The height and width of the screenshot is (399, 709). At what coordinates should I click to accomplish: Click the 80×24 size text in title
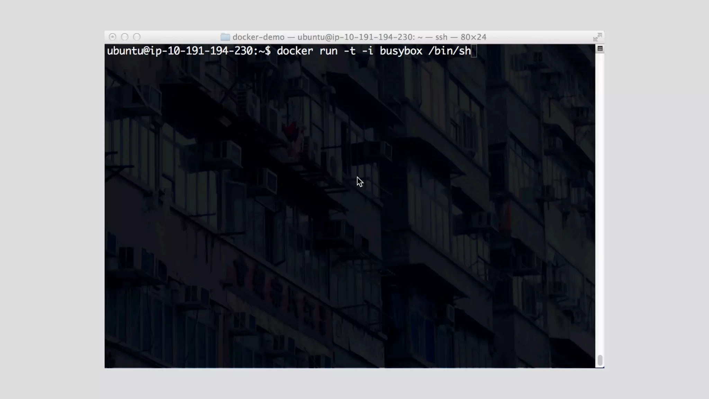(x=473, y=37)
